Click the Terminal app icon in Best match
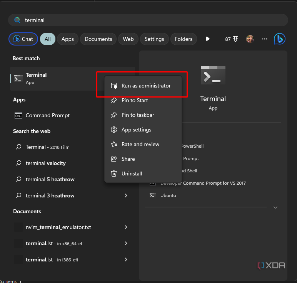Image resolution: width=297 pixels, height=283 pixels. pos(18,79)
